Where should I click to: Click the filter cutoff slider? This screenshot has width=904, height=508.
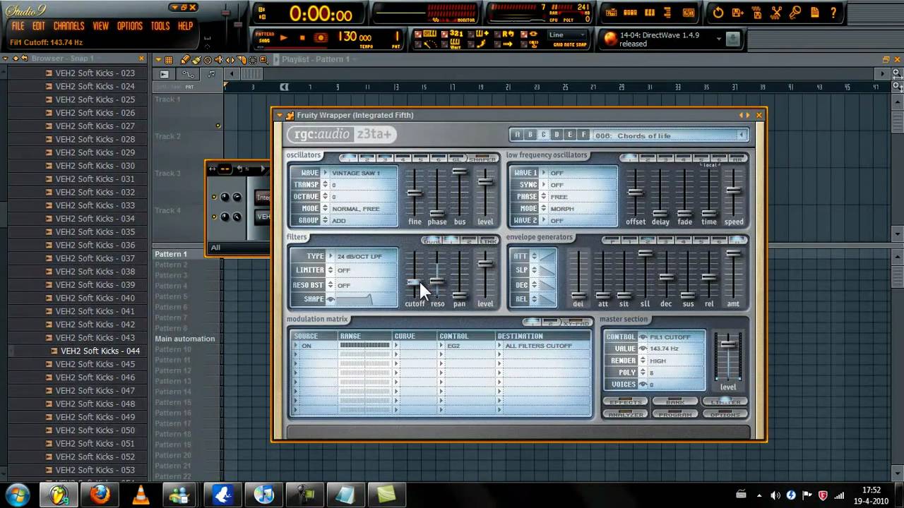415,283
